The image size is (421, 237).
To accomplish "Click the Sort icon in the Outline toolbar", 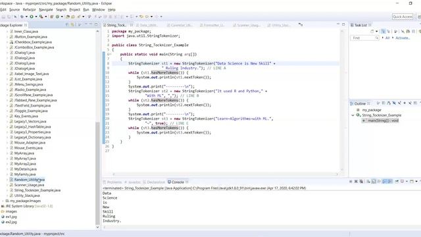I will [x=389, y=103].
